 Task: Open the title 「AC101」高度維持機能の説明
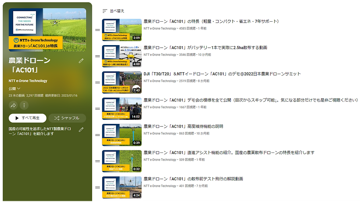tap(183, 126)
